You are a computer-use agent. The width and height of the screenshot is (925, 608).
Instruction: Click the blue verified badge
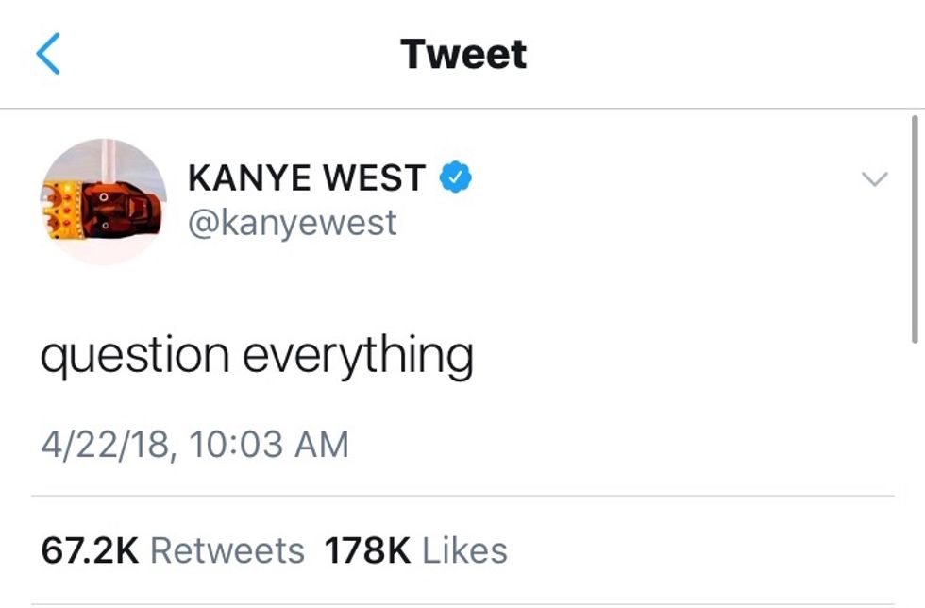[455, 177]
